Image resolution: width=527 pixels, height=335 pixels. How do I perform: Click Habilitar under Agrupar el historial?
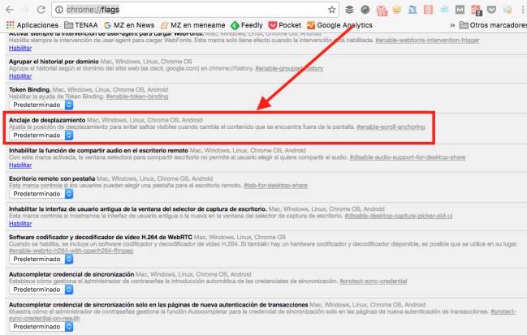20,76
